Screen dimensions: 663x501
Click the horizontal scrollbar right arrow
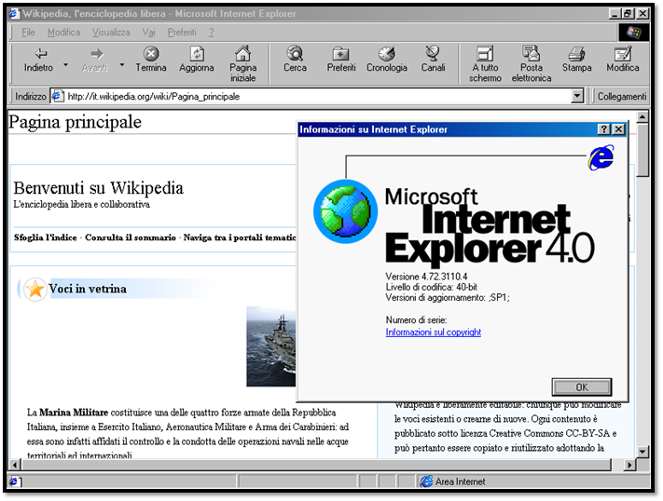[x=630, y=465]
